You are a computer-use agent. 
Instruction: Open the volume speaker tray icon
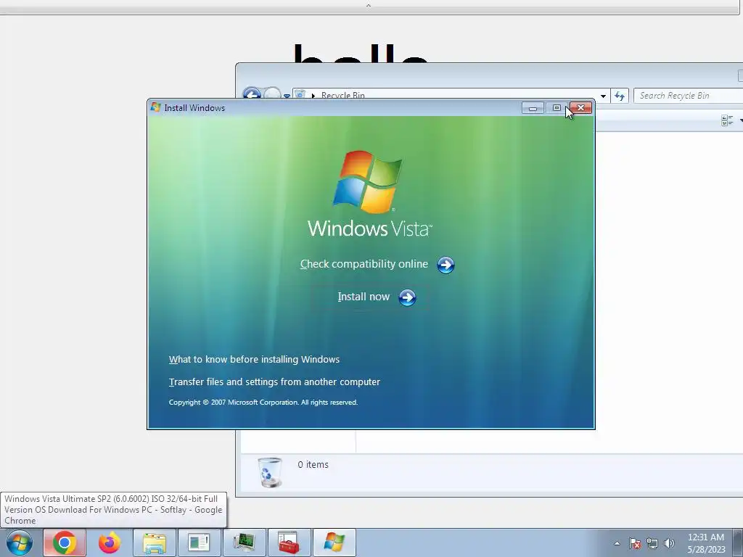669,543
